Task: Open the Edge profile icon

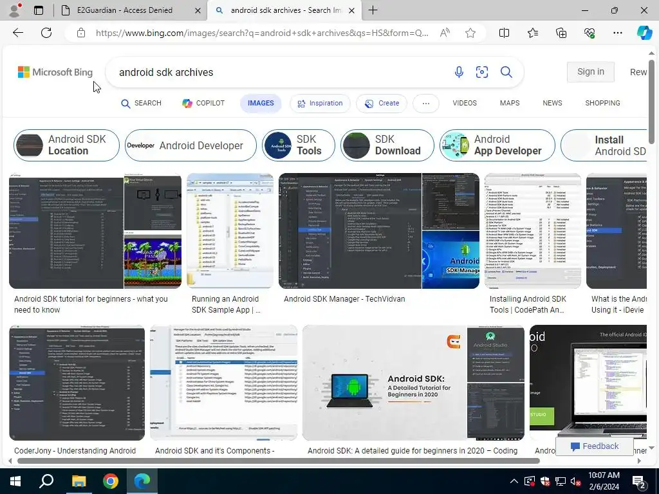Action: pos(15,10)
